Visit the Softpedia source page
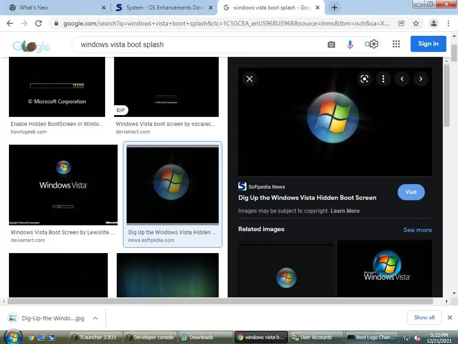The image size is (458, 344). click(411, 192)
